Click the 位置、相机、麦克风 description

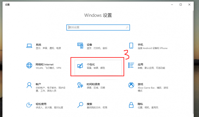[x=148, y=108]
